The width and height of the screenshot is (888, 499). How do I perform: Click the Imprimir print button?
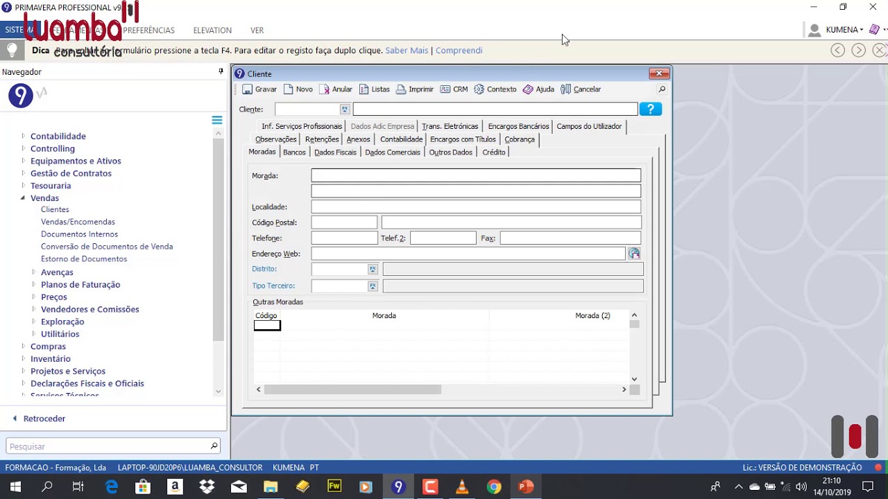[415, 89]
